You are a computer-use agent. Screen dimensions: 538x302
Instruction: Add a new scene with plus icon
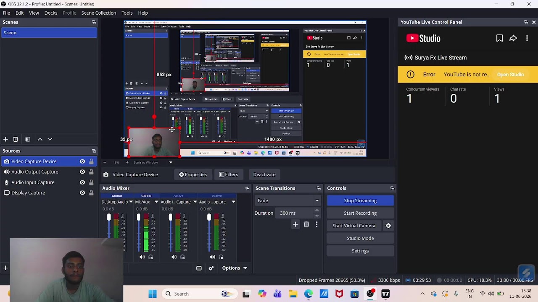[5, 139]
